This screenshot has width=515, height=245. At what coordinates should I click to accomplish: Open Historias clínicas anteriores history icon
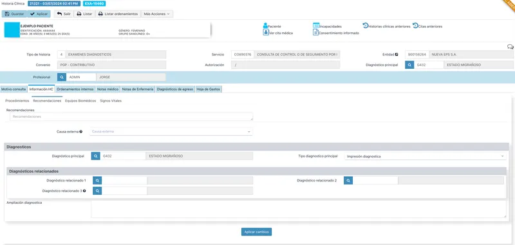365,25
